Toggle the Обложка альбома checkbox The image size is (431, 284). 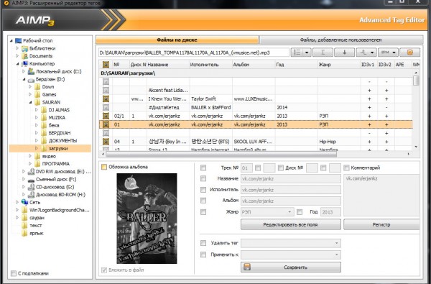click(104, 167)
